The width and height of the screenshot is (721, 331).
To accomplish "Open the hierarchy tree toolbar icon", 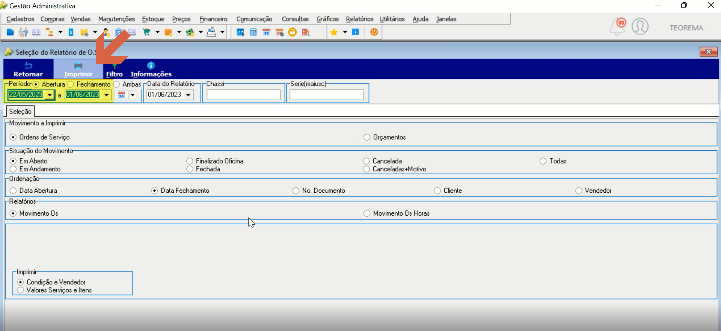I will [49, 32].
